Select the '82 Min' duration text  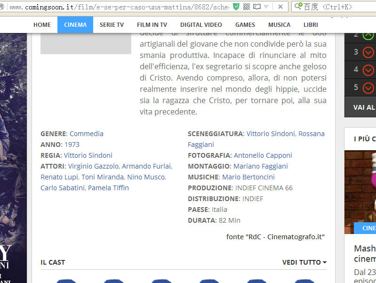pyautogui.click(x=230, y=220)
